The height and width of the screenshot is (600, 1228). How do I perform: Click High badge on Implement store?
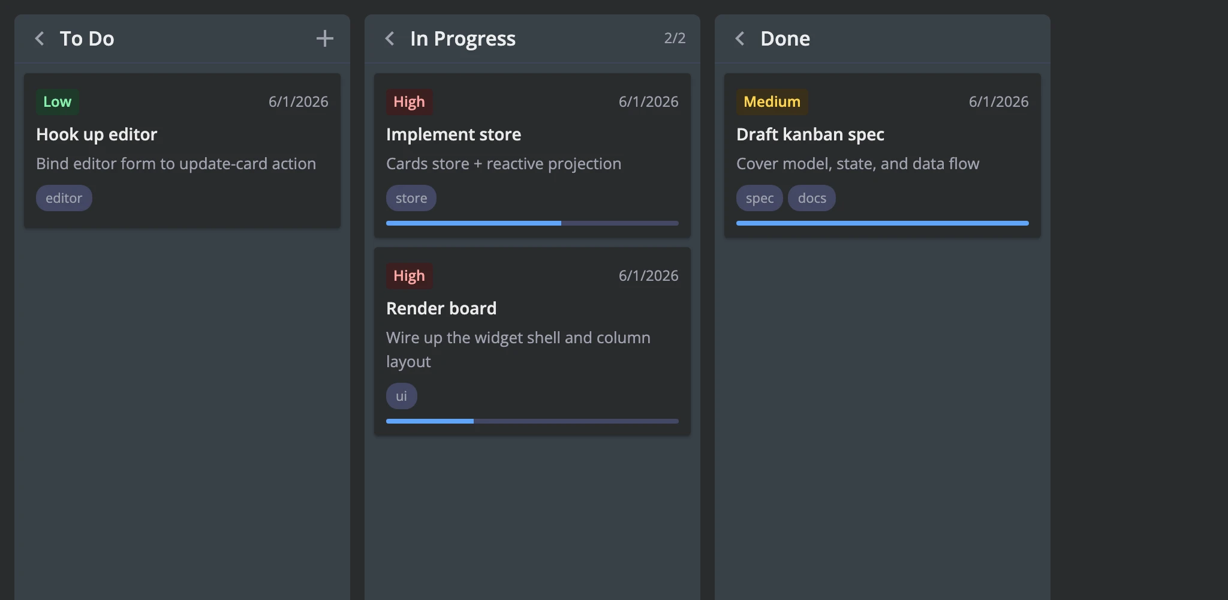[x=410, y=102]
